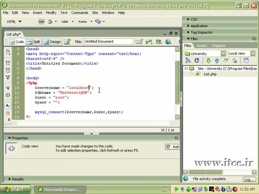Switch to the Snippets tab
The image size is (259, 194).
[219, 46]
